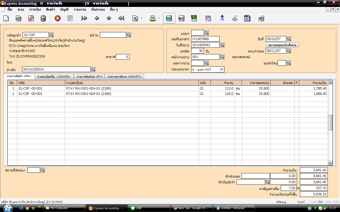The image size is (340, 212).
Task: Click the credit days field showing 30
Action: [x=198, y=51]
